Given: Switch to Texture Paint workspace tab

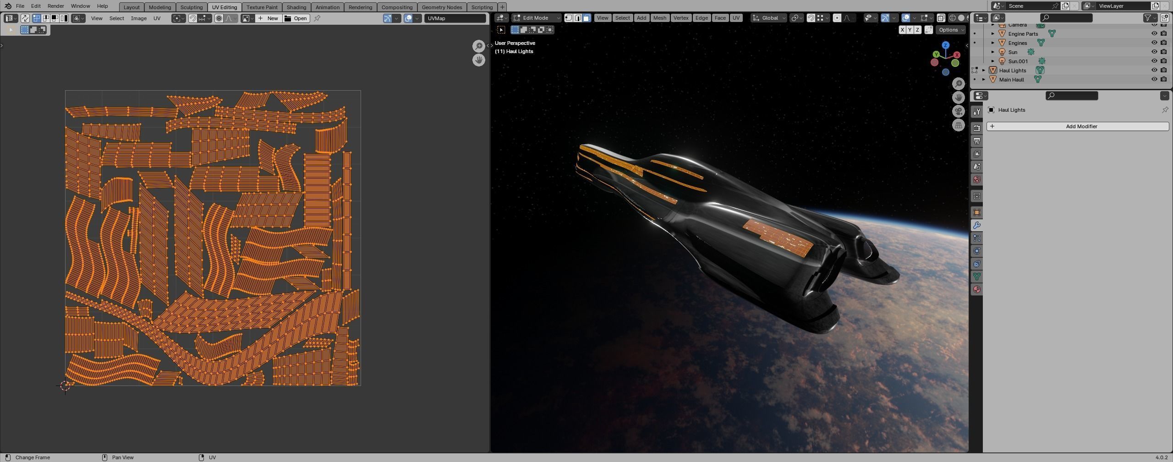Looking at the screenshot, I should 262,7.
